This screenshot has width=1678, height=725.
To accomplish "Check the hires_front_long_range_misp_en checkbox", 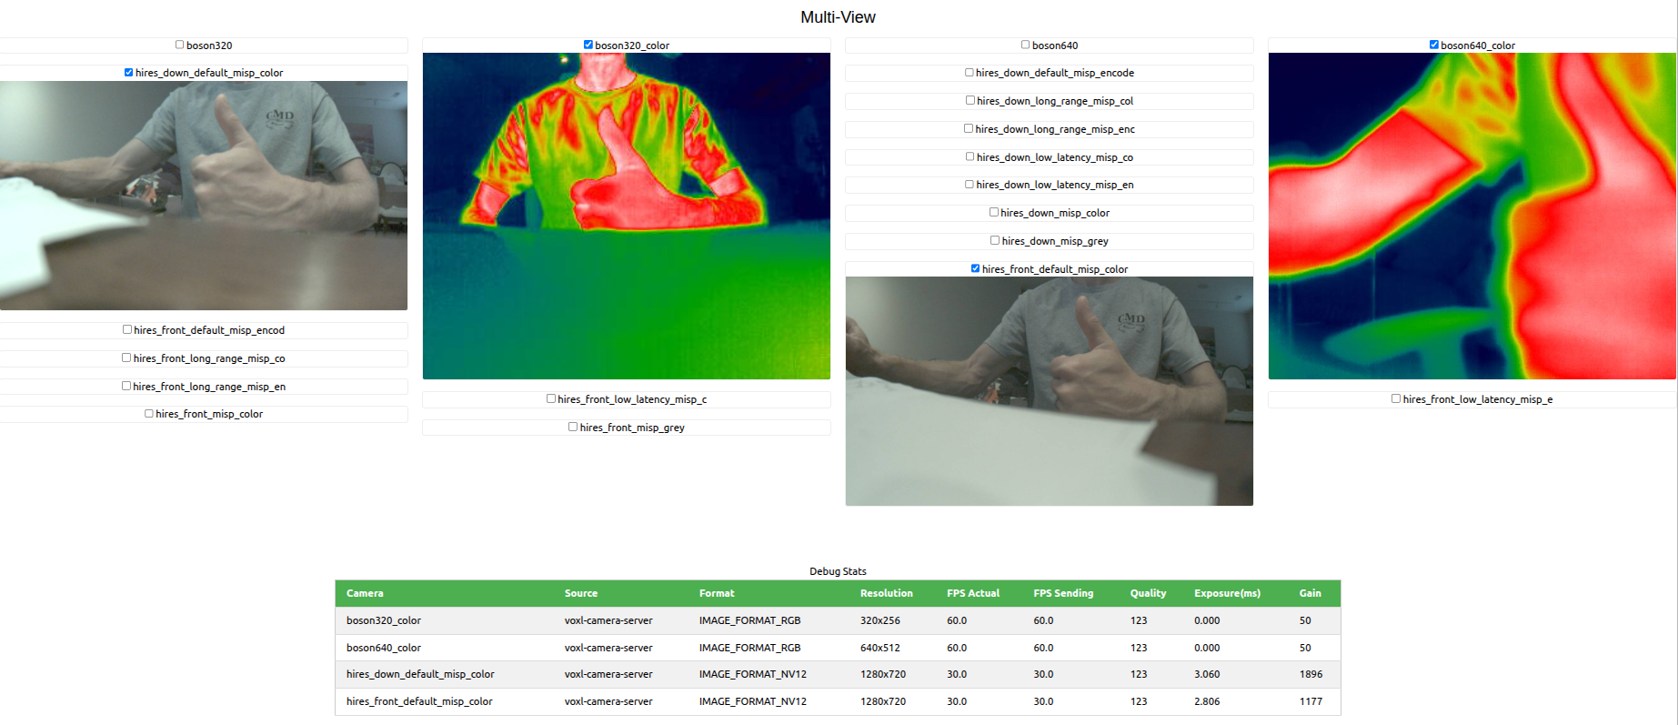I will [x=126, y=387].
